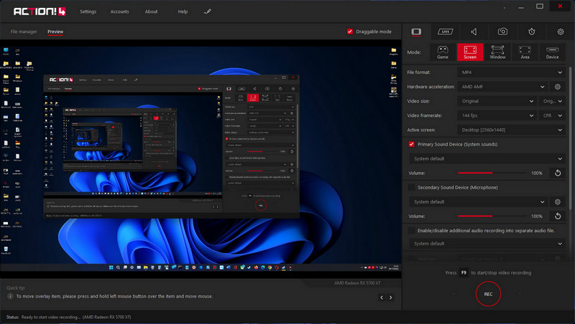The image size is (575, 324).
Task: Select Window recording mode
Action: click(497, 52)
